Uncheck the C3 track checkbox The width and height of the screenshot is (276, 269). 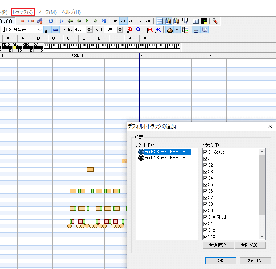(x=205, y=172)
